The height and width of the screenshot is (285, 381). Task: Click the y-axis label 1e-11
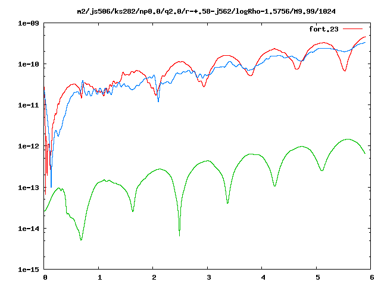pyautogui.click(x=29, y=105)
